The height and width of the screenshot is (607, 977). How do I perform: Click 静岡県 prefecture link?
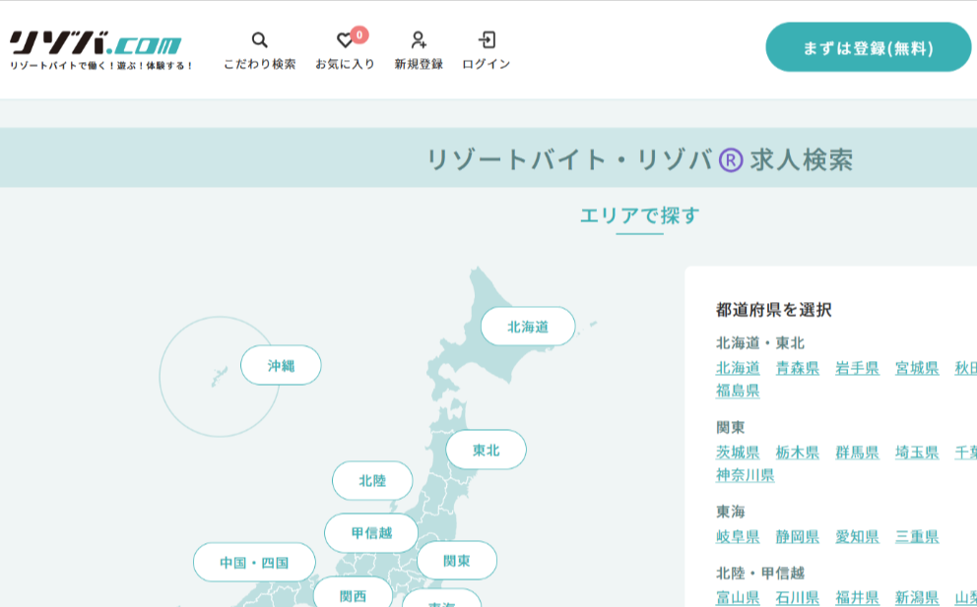tap(797, 536)
